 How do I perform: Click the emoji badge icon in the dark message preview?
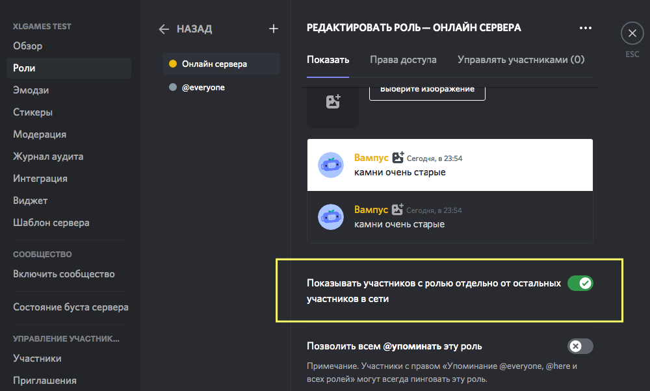point(395,208)
